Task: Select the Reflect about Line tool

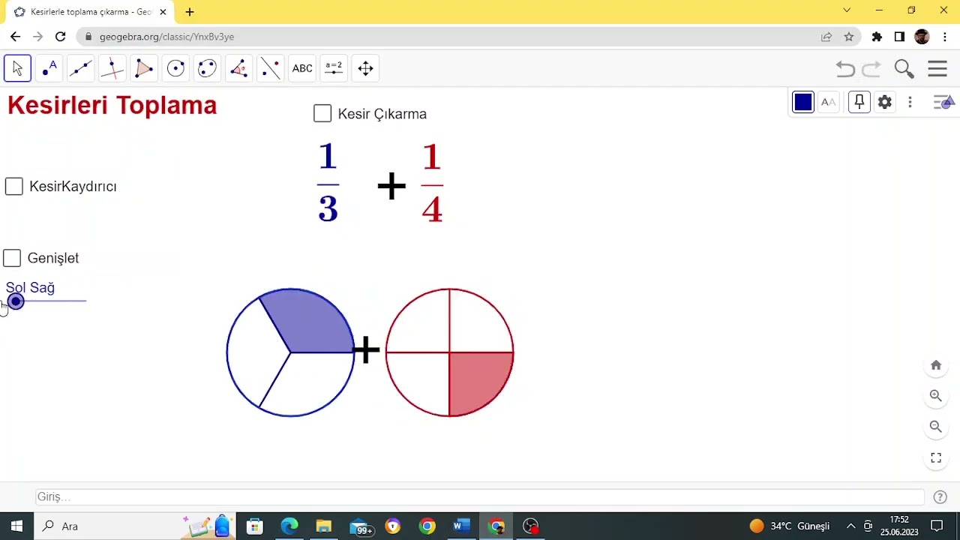Action: [270, 68]
